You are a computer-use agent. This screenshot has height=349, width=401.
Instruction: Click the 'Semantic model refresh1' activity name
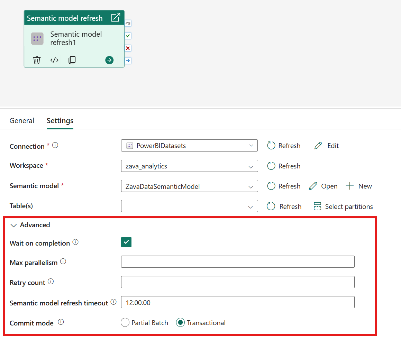coord(76,38)
